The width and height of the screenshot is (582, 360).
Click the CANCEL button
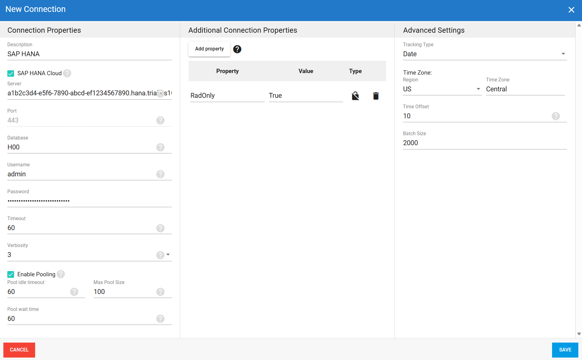19,350
